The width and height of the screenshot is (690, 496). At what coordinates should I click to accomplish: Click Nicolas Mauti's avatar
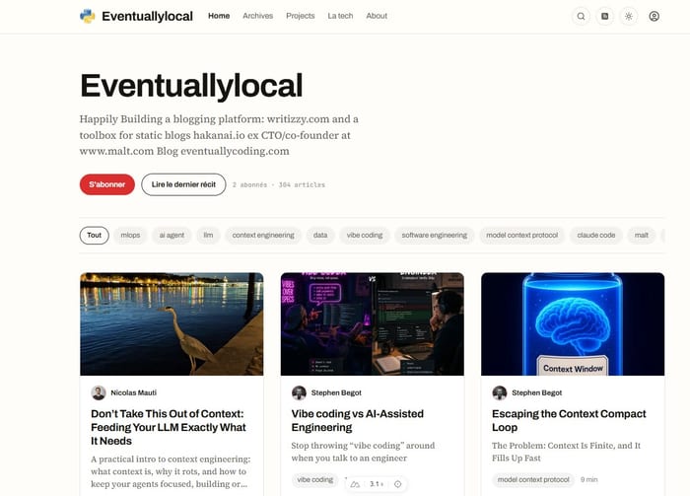pos(99,392)
